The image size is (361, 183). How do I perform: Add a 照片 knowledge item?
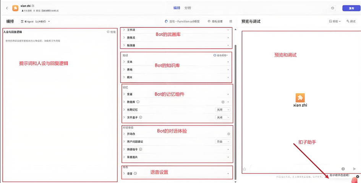228,78
